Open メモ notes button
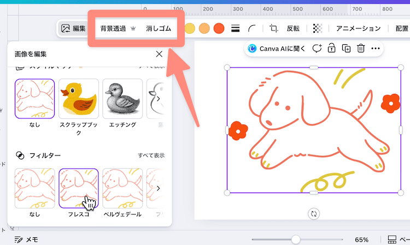 coord(26,240)
